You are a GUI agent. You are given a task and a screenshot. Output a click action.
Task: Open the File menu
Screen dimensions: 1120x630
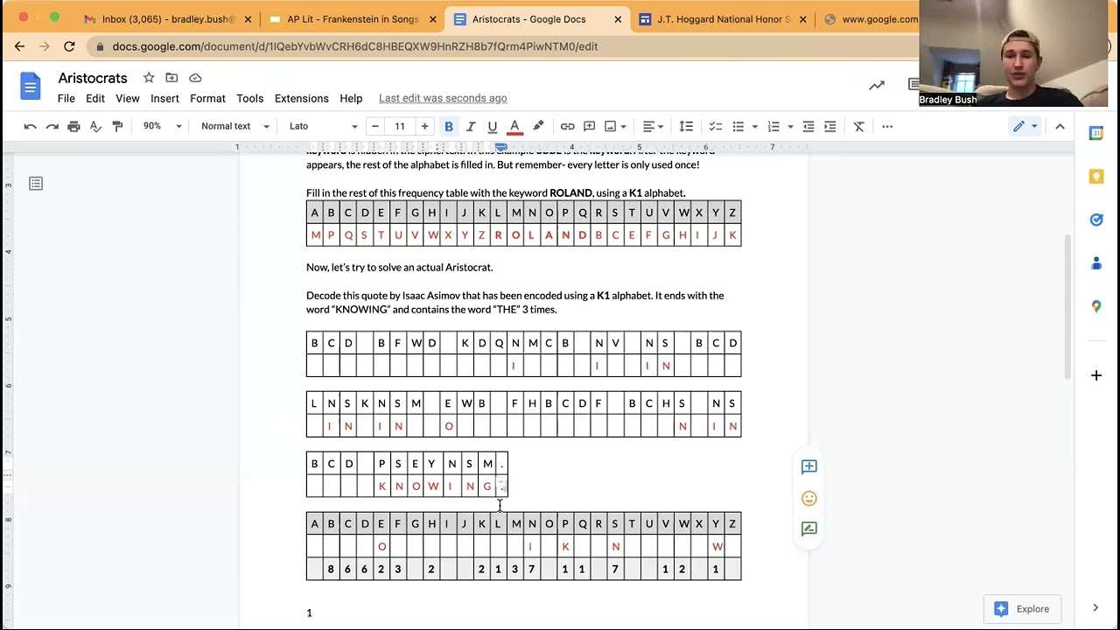[x=66, y=98]
